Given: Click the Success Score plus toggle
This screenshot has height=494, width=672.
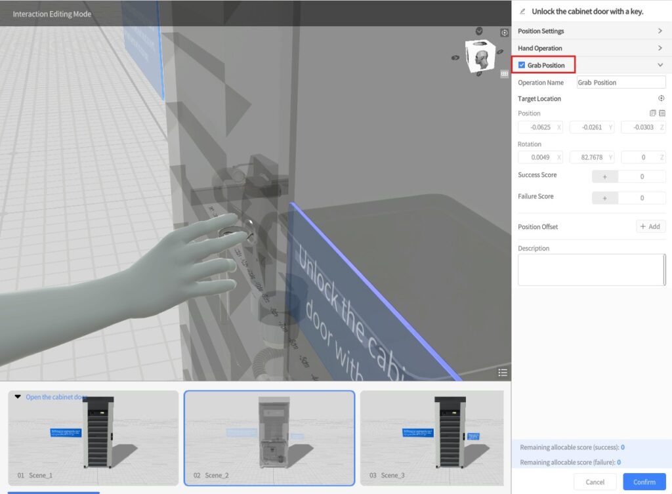Looking at the screenshot, I should (605, 176).
